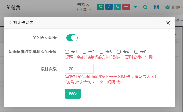Screen dimensions: 183x112
Task: Open the blue grid apps icon
Action: click(x=156, y=7)
